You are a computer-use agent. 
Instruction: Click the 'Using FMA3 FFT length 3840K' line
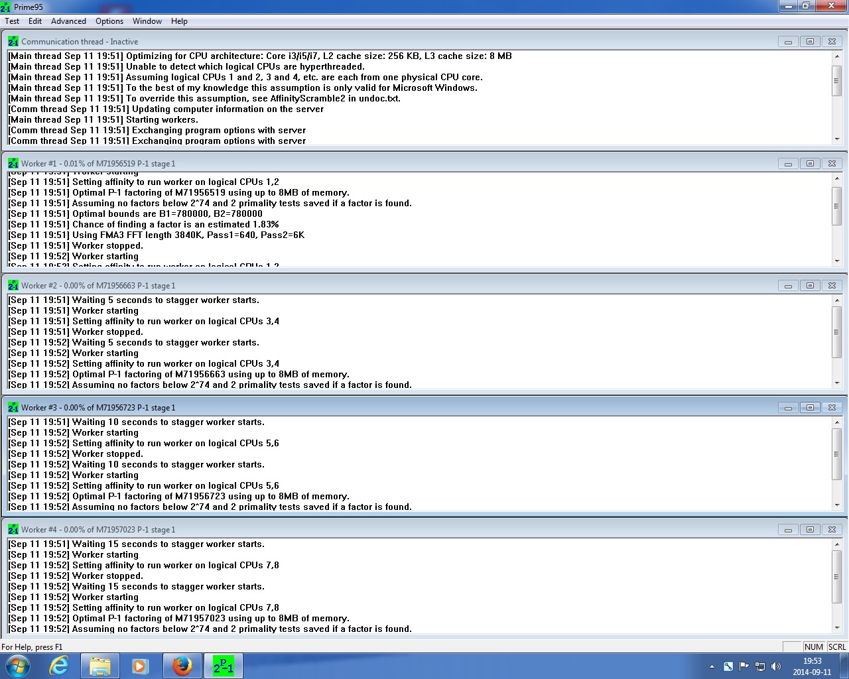pos(157,235)
